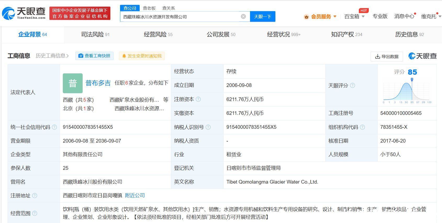Select registration number 540000100005465
The image size is (442, 223).
tap(401, 113)
